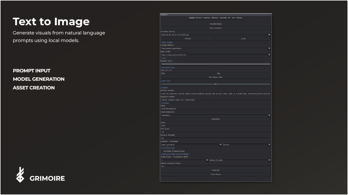Open the Base Model dropdown
348x195 pixels.
point(216,55)
